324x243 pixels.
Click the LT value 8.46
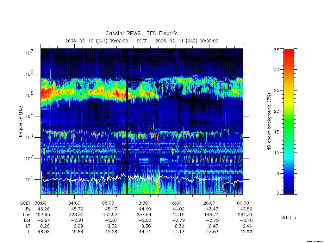coord(247,226)
